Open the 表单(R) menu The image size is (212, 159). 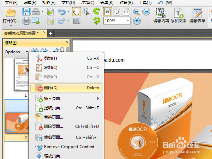[x=107, y=3]
